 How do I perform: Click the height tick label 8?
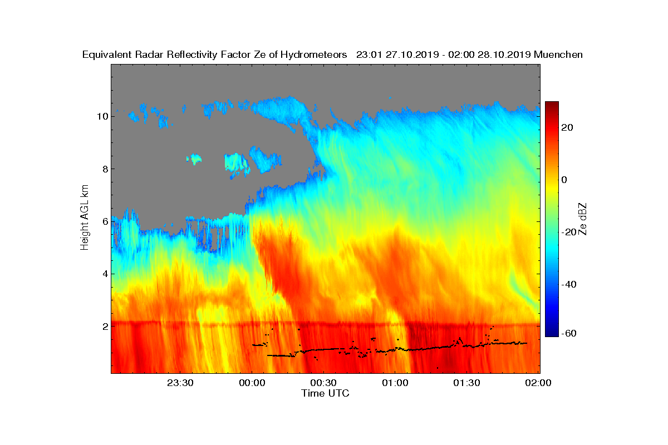click(x=104, y=169)
